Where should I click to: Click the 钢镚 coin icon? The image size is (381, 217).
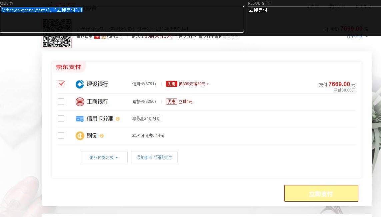coord(80,136)
